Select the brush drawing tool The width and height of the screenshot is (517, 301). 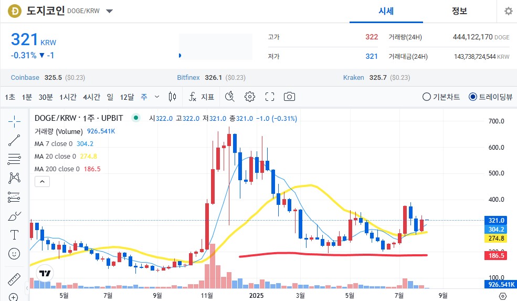pyautogui.click(x=14, y=216)
